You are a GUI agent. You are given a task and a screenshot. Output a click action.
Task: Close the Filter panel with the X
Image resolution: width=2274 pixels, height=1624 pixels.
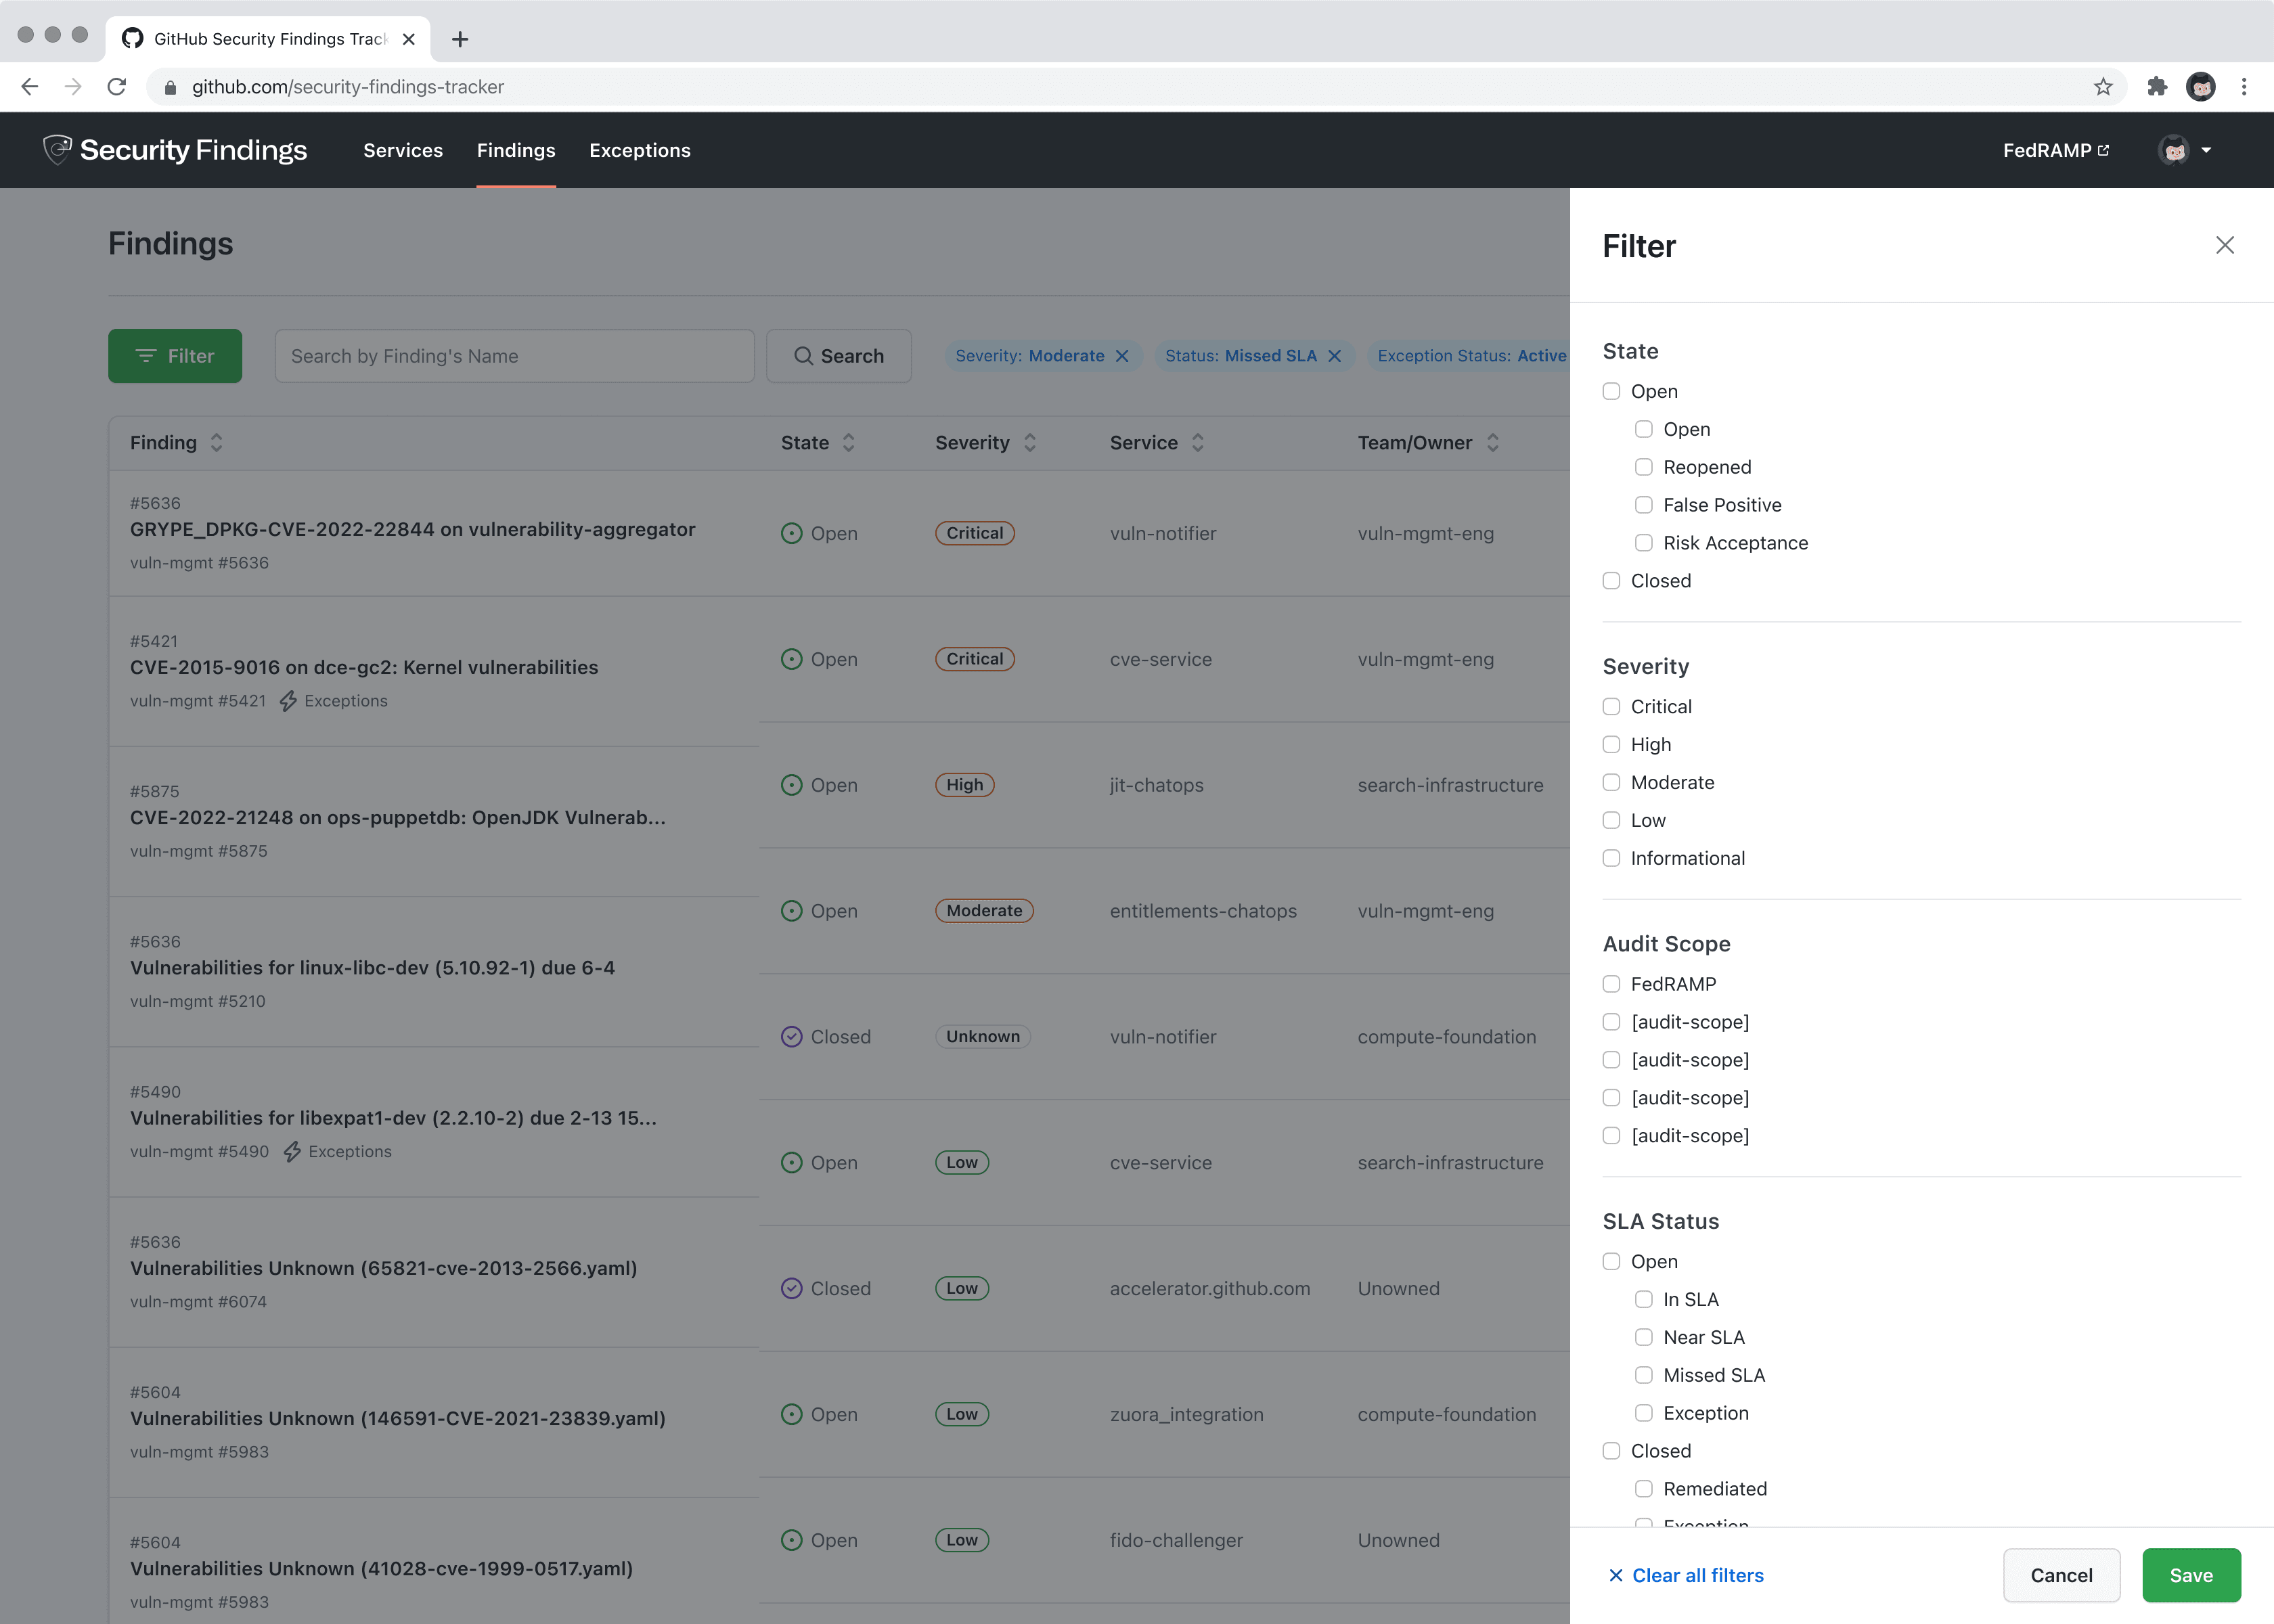tap(2225, 245)
